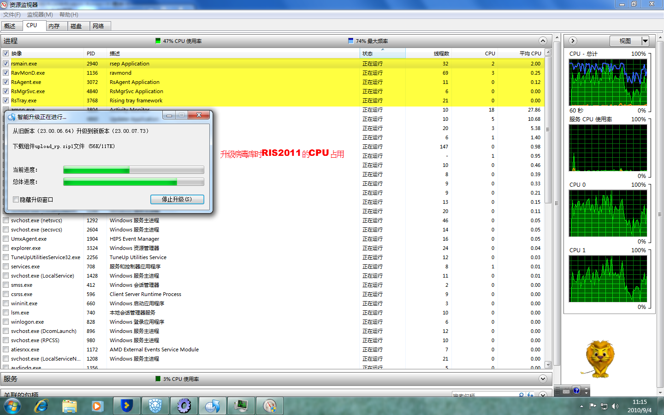The height and width of the screenshot is (415, 664).
Task: Open the blue shield app in taskbar
Action: click(126, 406)
